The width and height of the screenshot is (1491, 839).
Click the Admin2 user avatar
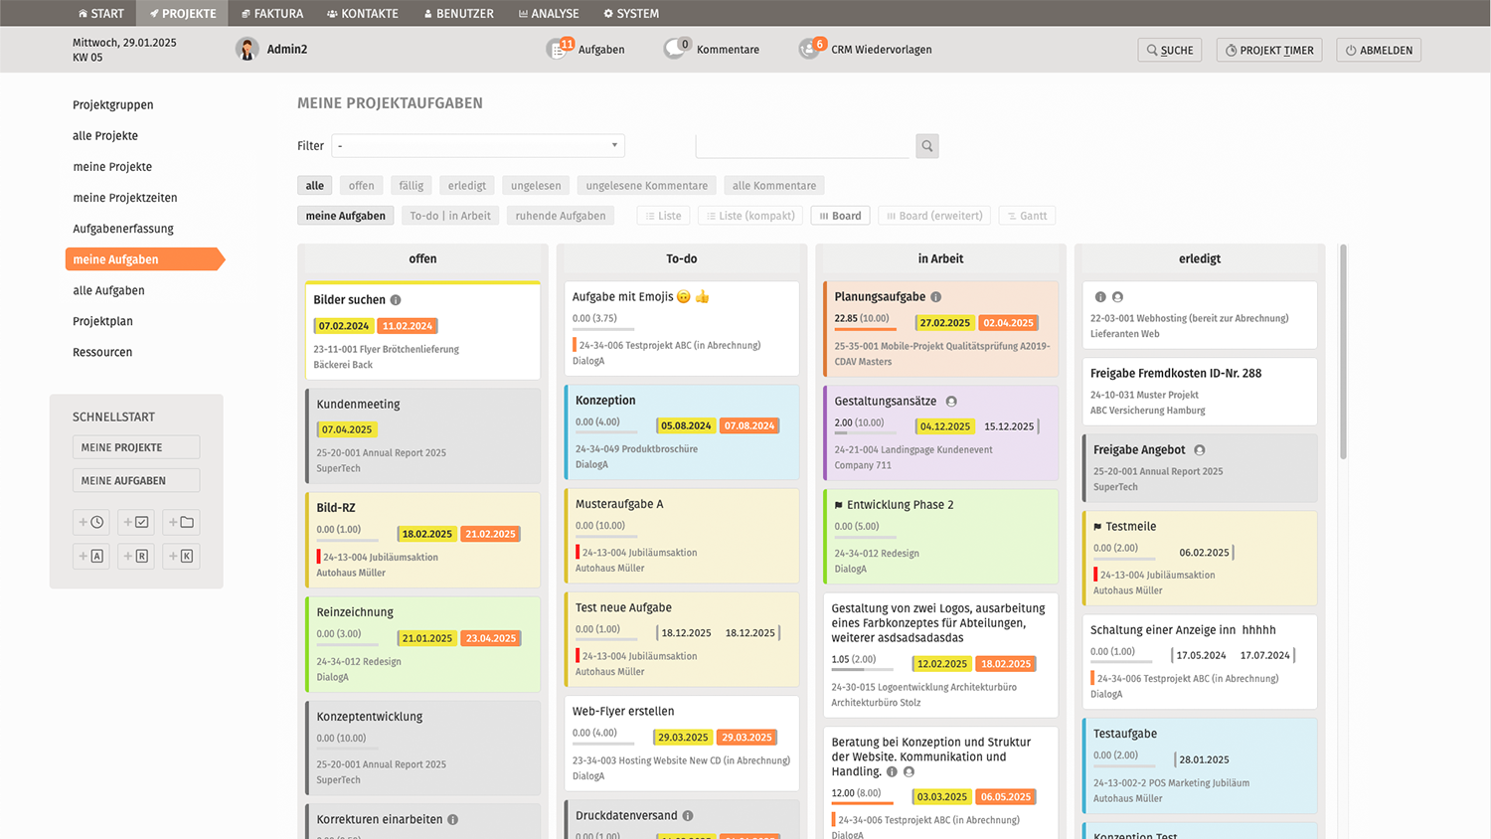click(247, 49)
